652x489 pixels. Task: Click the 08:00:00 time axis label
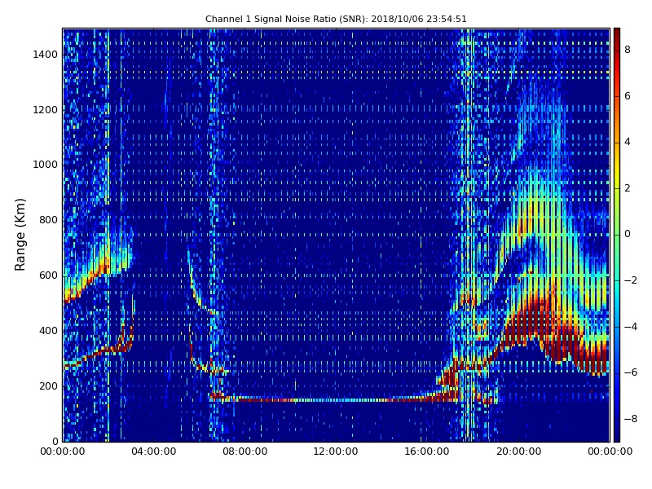[x=245, y=452]
